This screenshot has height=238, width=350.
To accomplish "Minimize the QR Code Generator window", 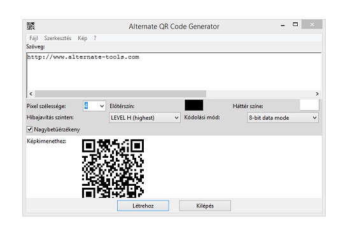I will click(x=283, y=25).
